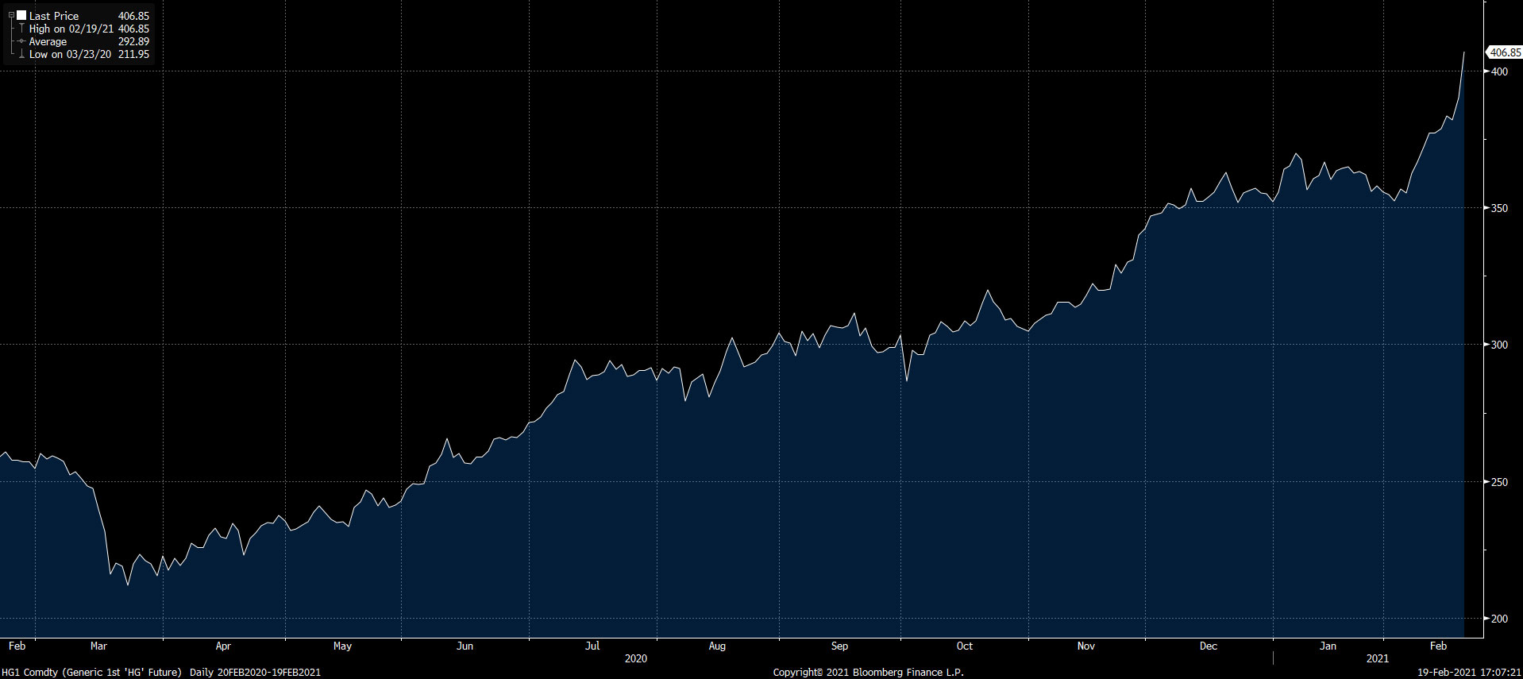
Task: Click the 250 label on price axis
Action: pyautogui.click(x=1499, y=482)
